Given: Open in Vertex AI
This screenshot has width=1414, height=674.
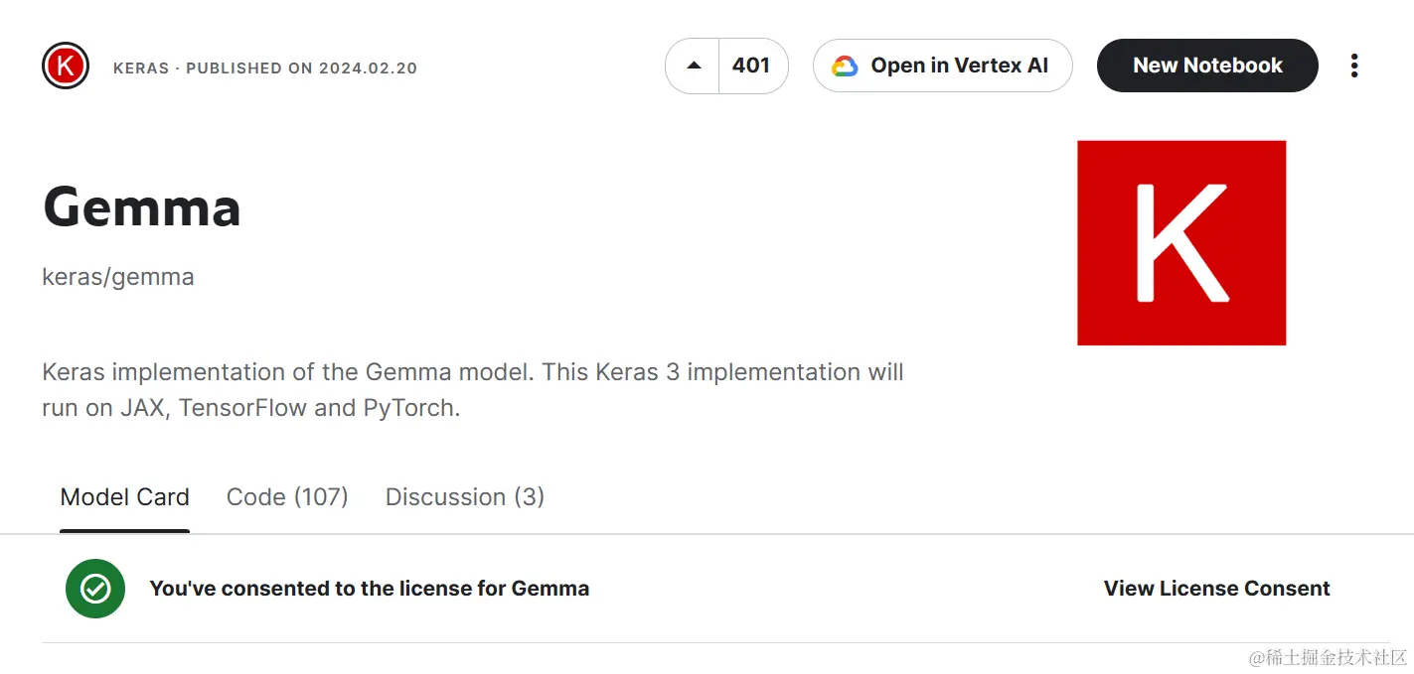Looking at the screenshot, I should coord(959,67).
